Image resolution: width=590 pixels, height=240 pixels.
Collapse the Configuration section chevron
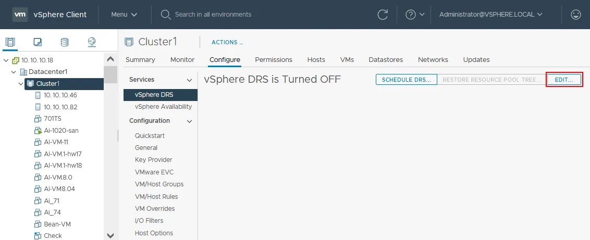click(x=189, y=121)
